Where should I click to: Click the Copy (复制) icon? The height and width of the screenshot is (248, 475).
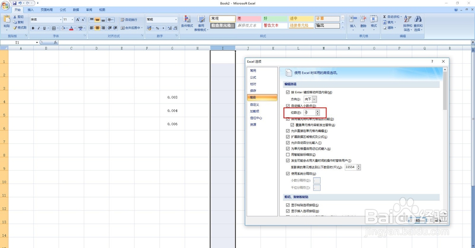click(x=15, y=22)
